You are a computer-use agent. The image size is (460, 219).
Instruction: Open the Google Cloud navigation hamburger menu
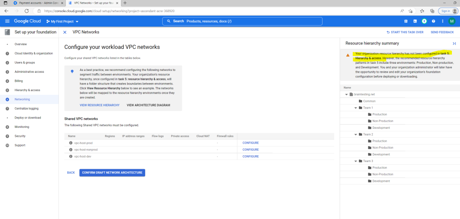(7, 22)
